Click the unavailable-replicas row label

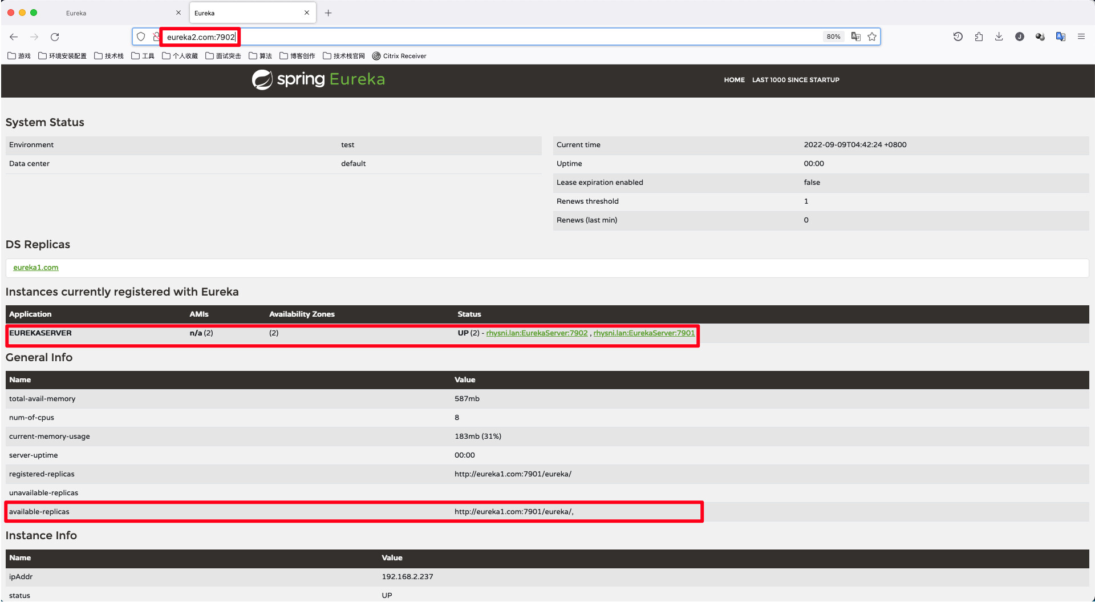coord(43,493)
